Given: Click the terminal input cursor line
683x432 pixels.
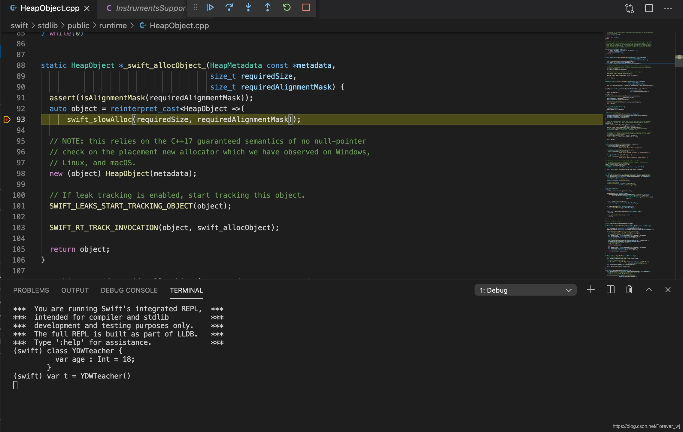Looking at the screenshot, I should (x=16, y=385).
